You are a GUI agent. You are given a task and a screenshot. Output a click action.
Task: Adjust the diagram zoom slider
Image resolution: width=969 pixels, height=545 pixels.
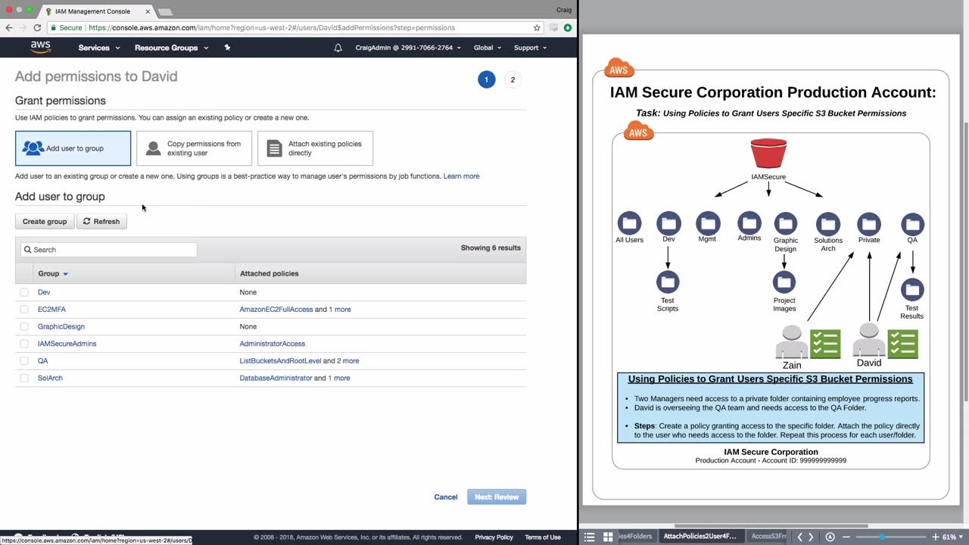point(882,537)
